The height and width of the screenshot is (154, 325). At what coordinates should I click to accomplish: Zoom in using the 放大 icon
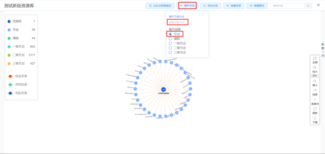315,70
